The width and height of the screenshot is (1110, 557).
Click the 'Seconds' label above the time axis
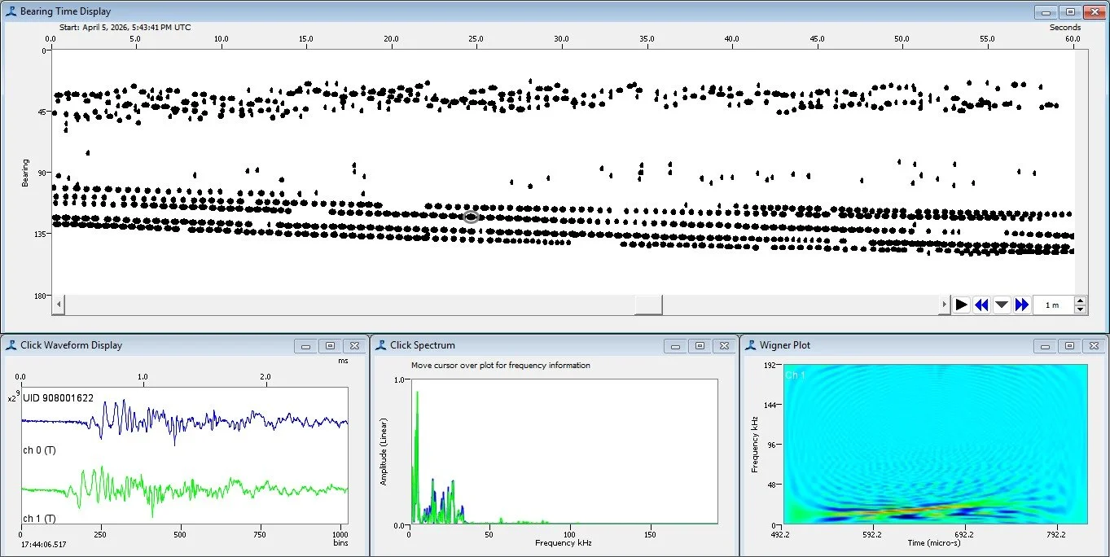tap(1065, 27)
